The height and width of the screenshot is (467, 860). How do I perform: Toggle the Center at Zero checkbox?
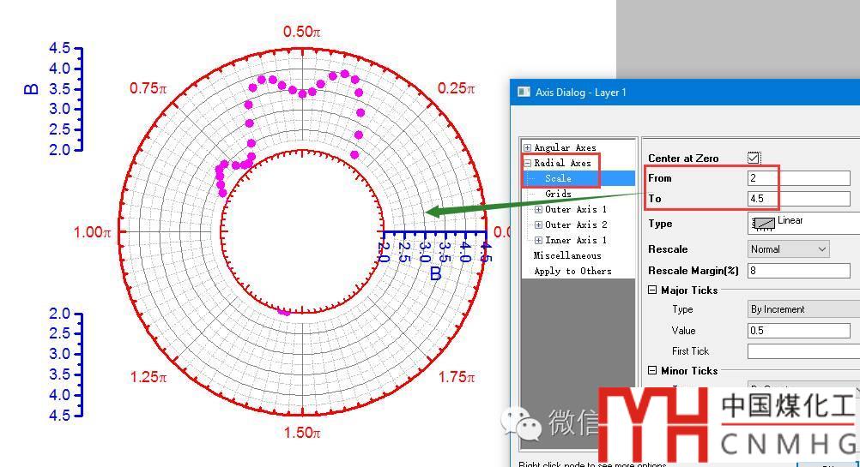coord(754,158)
